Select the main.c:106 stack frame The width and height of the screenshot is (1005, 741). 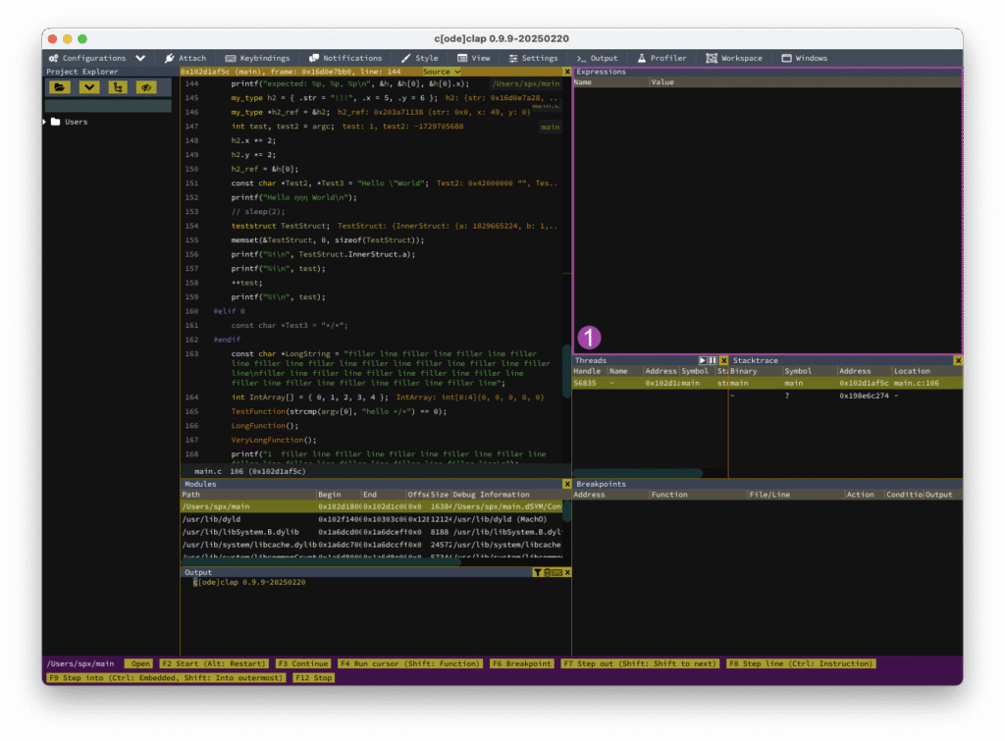coord(846,384)
